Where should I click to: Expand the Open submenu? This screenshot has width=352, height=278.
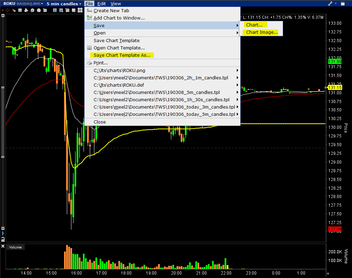pos(162,33)
